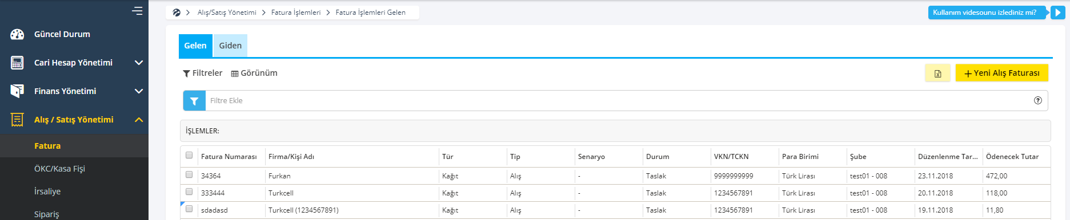
Task: Click the Excel export icon button
Action: coord(937,74)
